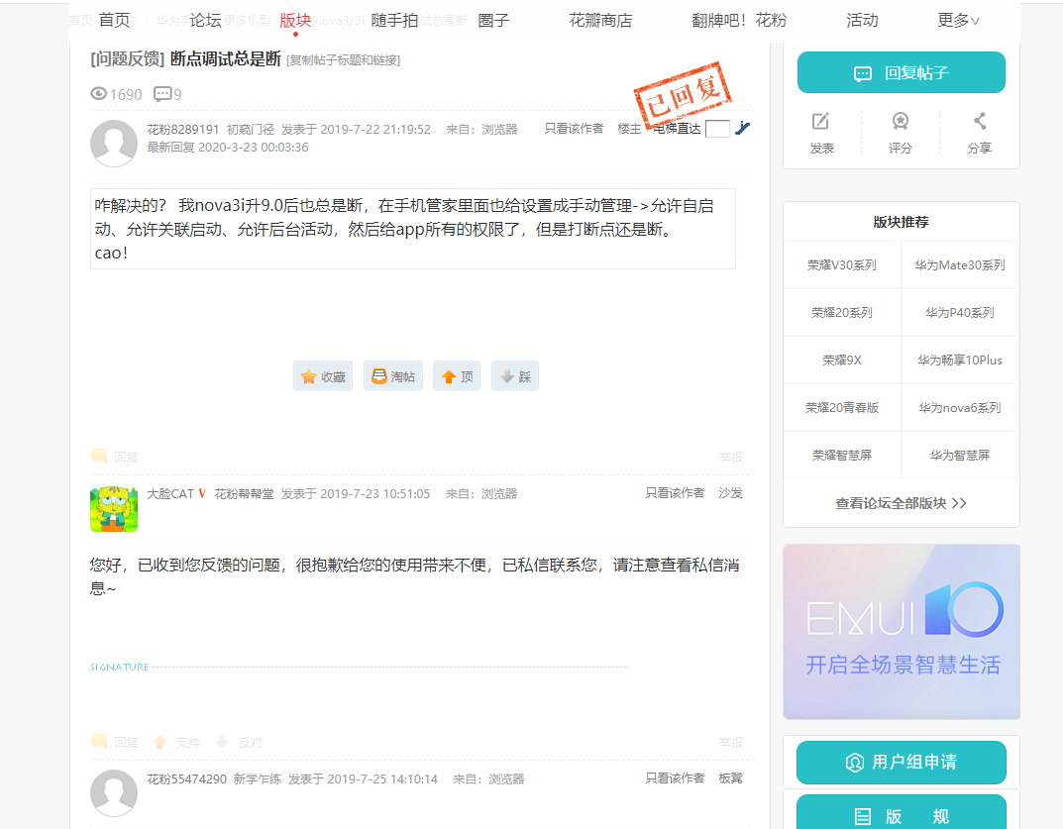Image resolution: width=1063 pixels, height=829 pixels.
Task: Open 花粉55474290 avatar image
Action: 114,793
